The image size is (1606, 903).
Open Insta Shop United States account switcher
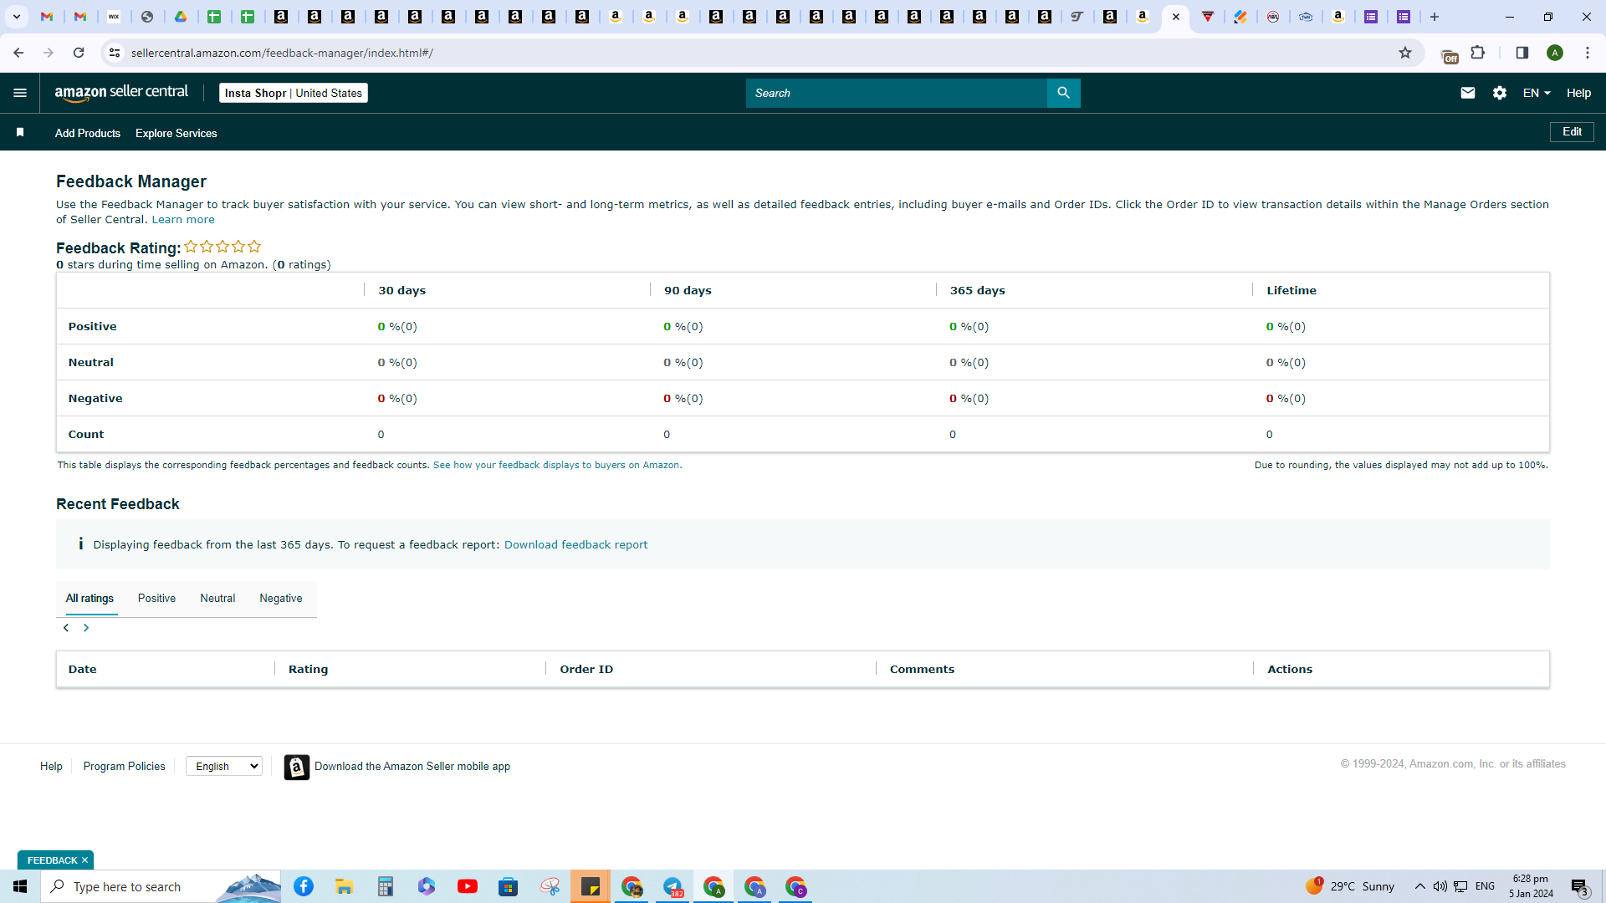tap(294, 93)
